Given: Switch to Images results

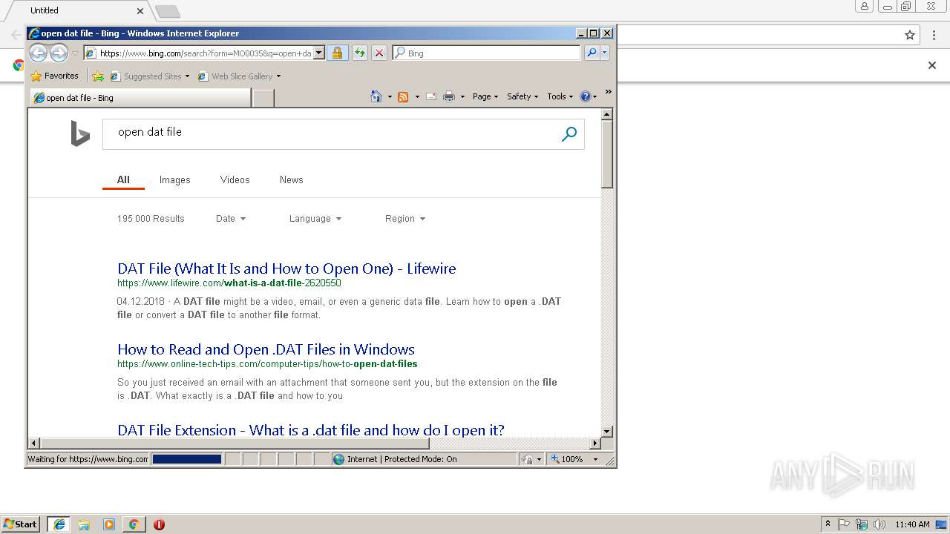Looking at the screenshot, I should point(174,179).
